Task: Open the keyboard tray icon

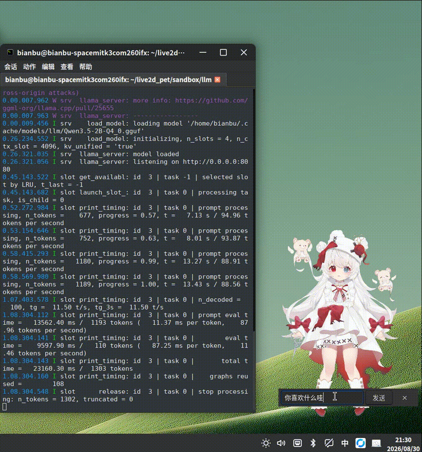Action: pos(297,443)
